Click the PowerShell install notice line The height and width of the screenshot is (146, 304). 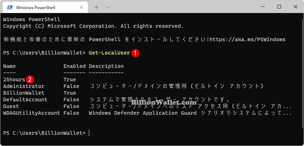145,39
